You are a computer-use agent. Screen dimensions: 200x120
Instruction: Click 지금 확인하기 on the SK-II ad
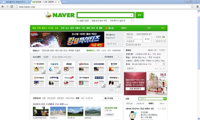pyautogui.click(x=135, y=89)
